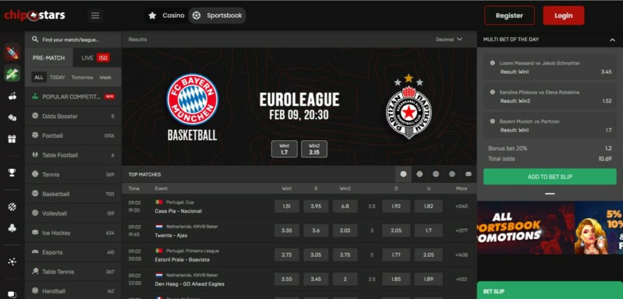The image size is (623, 299).
Task: Click ADD TO BET SLIP button
Action: pyautogui.click(x=549, y=177)
